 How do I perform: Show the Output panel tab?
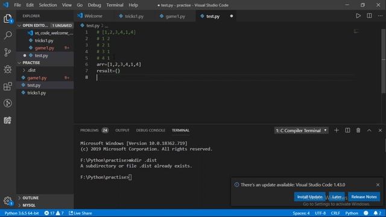click(x=122, y=130)
